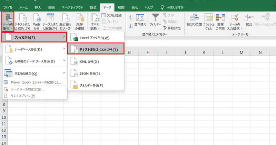
Task: Switch to the 数式 ribbon tab
Action: click(93, 7)
